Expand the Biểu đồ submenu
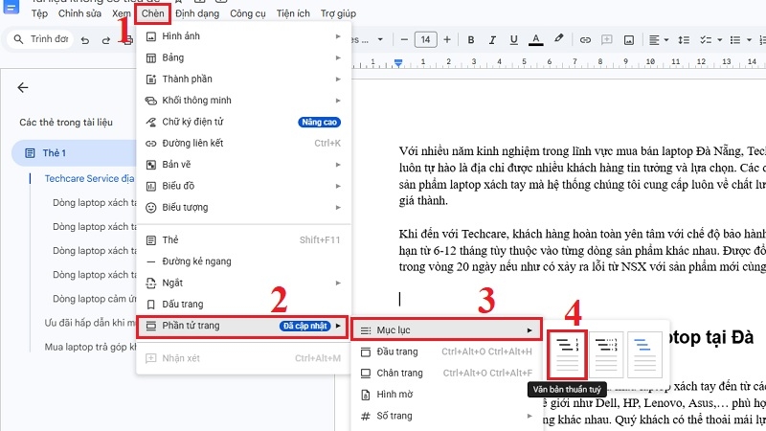766x431 pixels. tap(243, 186)
